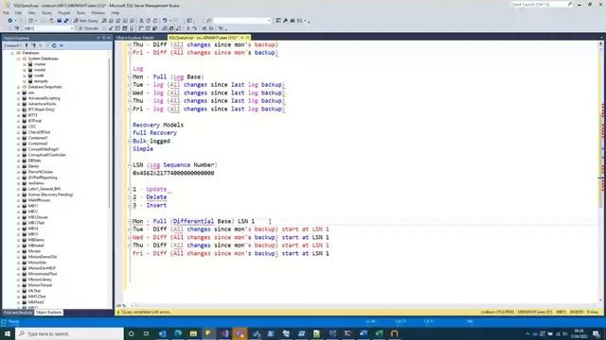606x340 pixels.
Task: Collapse outline at 'LSN (Log Sequence Number)' line
Action: (x=130, y=165)
